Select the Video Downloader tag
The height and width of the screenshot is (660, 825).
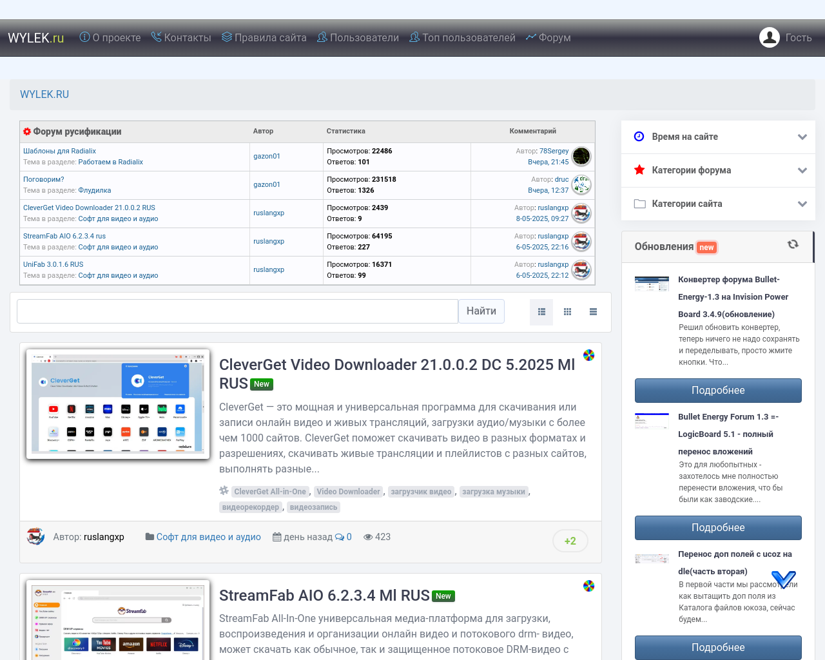pyautogui.click(x=348, y=492)
